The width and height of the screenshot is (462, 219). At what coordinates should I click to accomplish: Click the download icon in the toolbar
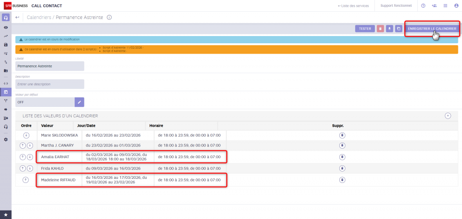[x=389, y=28]
